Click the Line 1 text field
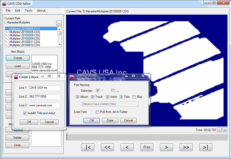This screenshot has height=159, width=231. click(x=44, y=88)
